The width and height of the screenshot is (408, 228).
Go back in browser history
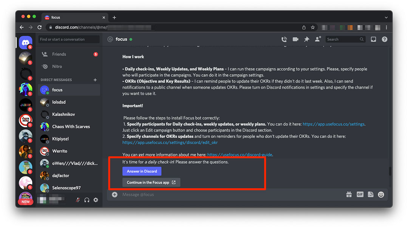click(x=22, y=27)
